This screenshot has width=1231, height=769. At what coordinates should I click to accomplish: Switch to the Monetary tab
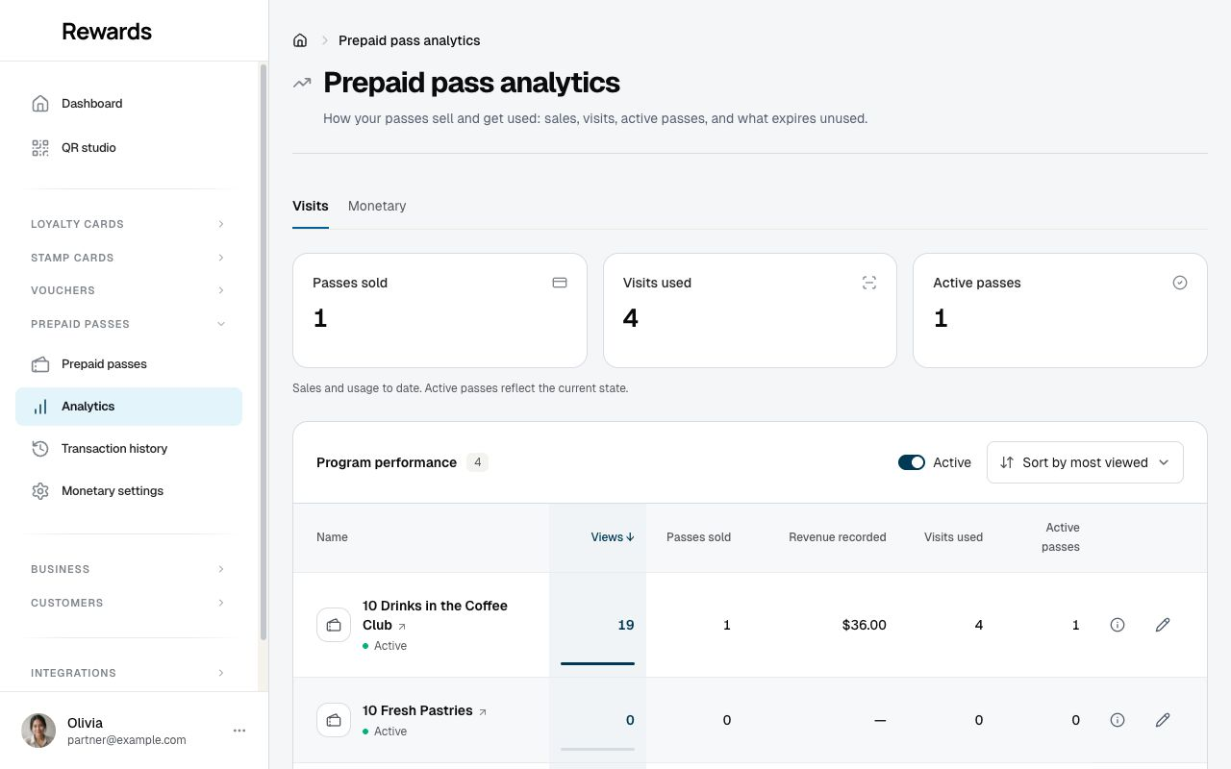pyautogui.click(x=377, y=206)
